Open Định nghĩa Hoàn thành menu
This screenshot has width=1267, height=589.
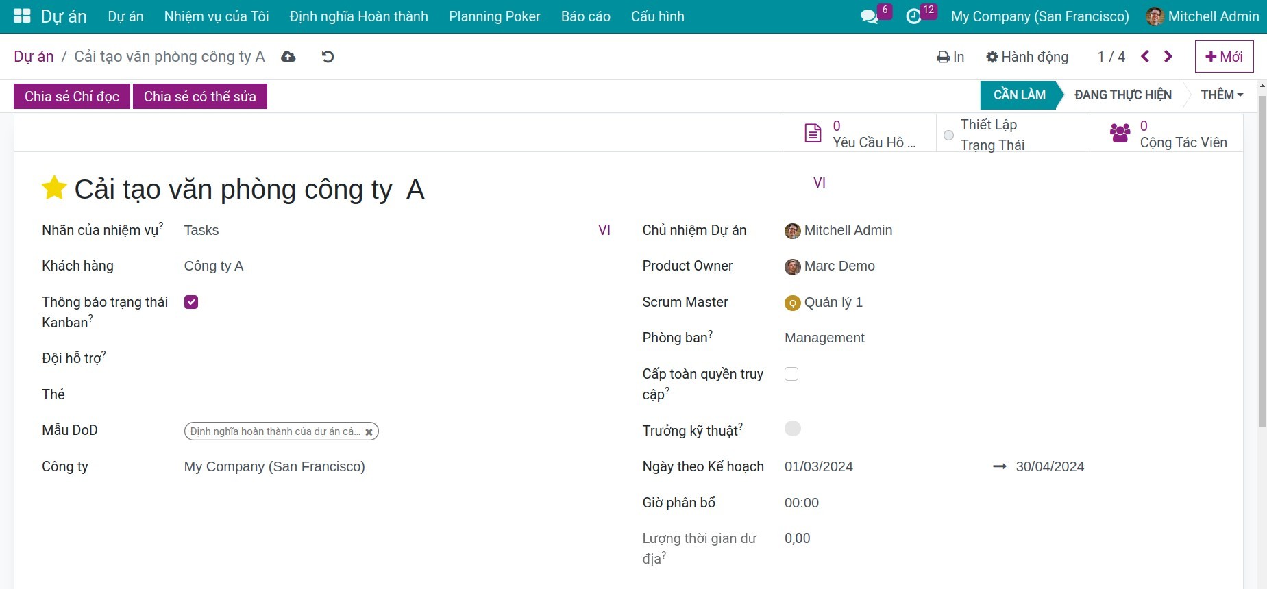(359, 16)
